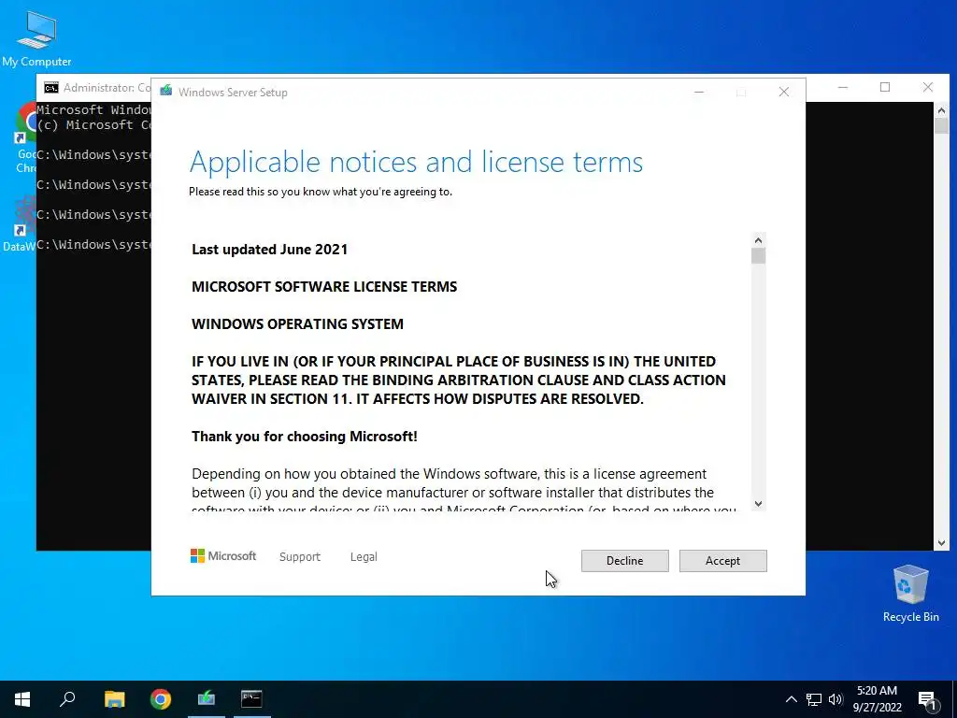Open the notification center icon
This screenshot has height=718, width=957.
coord(927,699)
